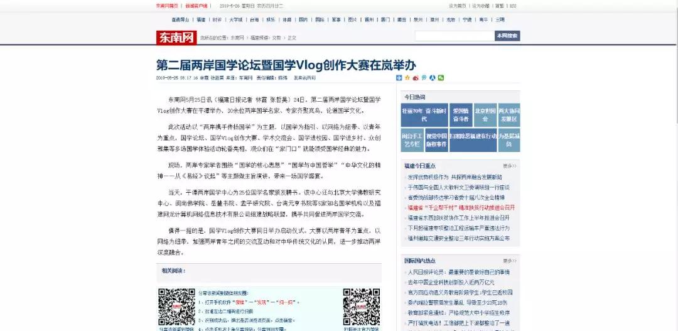Viewport: 678px width, 331px height.
Task: Open the 厦门 navigation menu item
Action: (385, 19)
